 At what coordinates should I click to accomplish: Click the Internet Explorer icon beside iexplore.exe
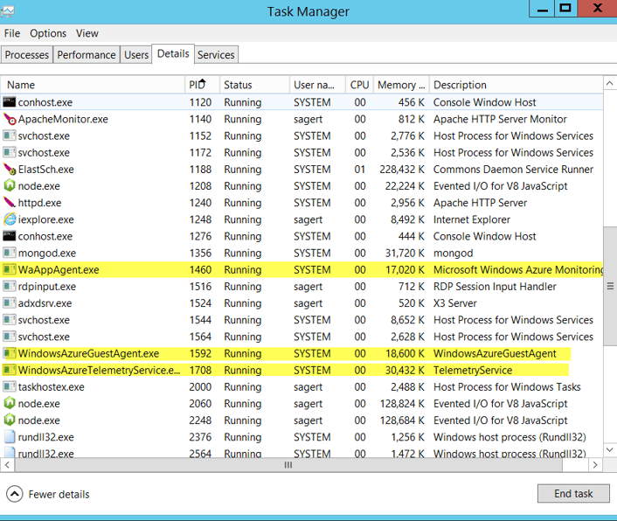coord(10,219)
